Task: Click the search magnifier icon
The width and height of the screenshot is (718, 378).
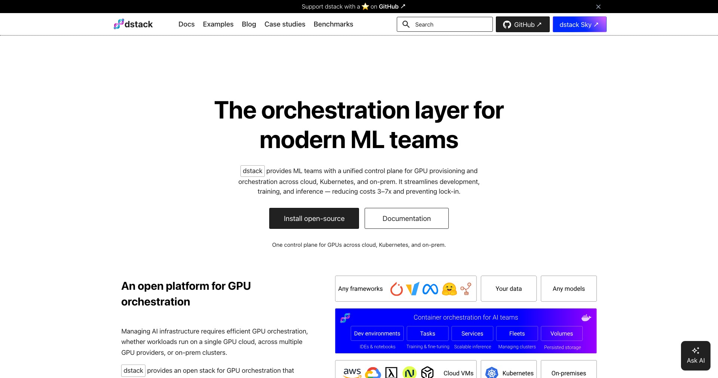Action: (406, 24)
